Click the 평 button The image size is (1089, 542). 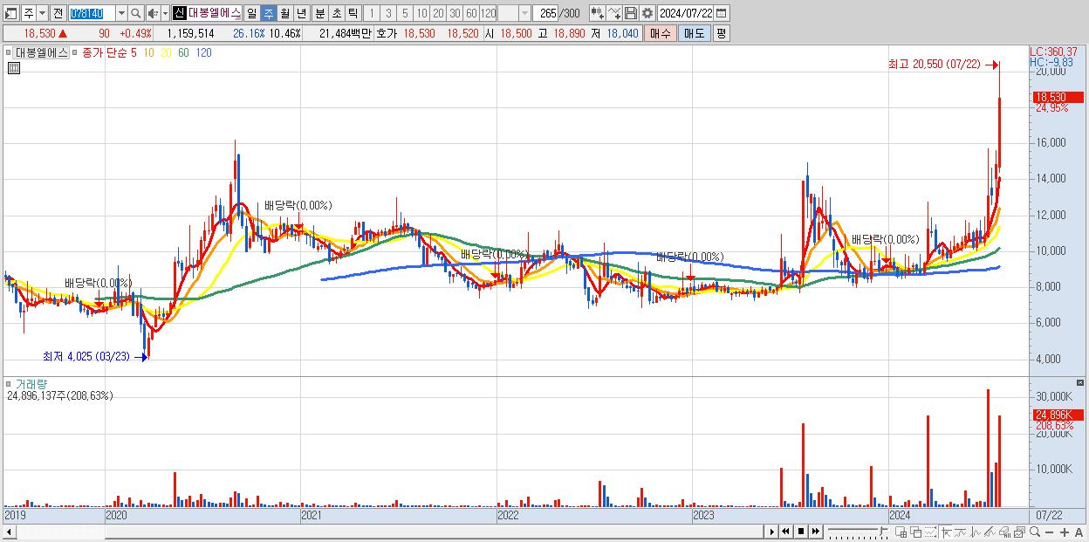[721, 33]
